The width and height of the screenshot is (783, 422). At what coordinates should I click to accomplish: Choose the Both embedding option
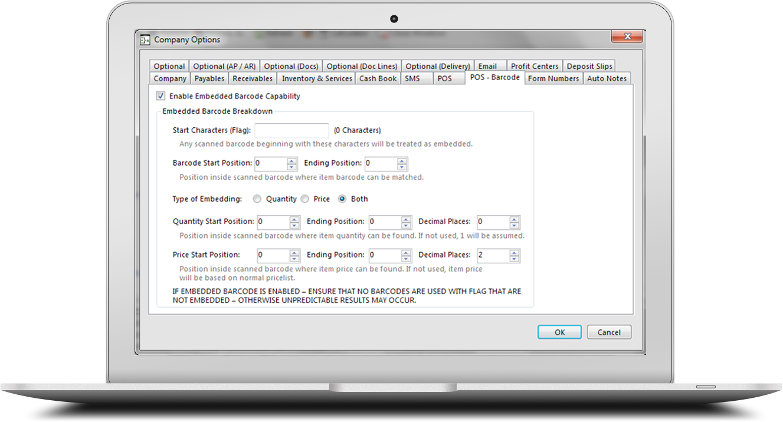(342, 199)
